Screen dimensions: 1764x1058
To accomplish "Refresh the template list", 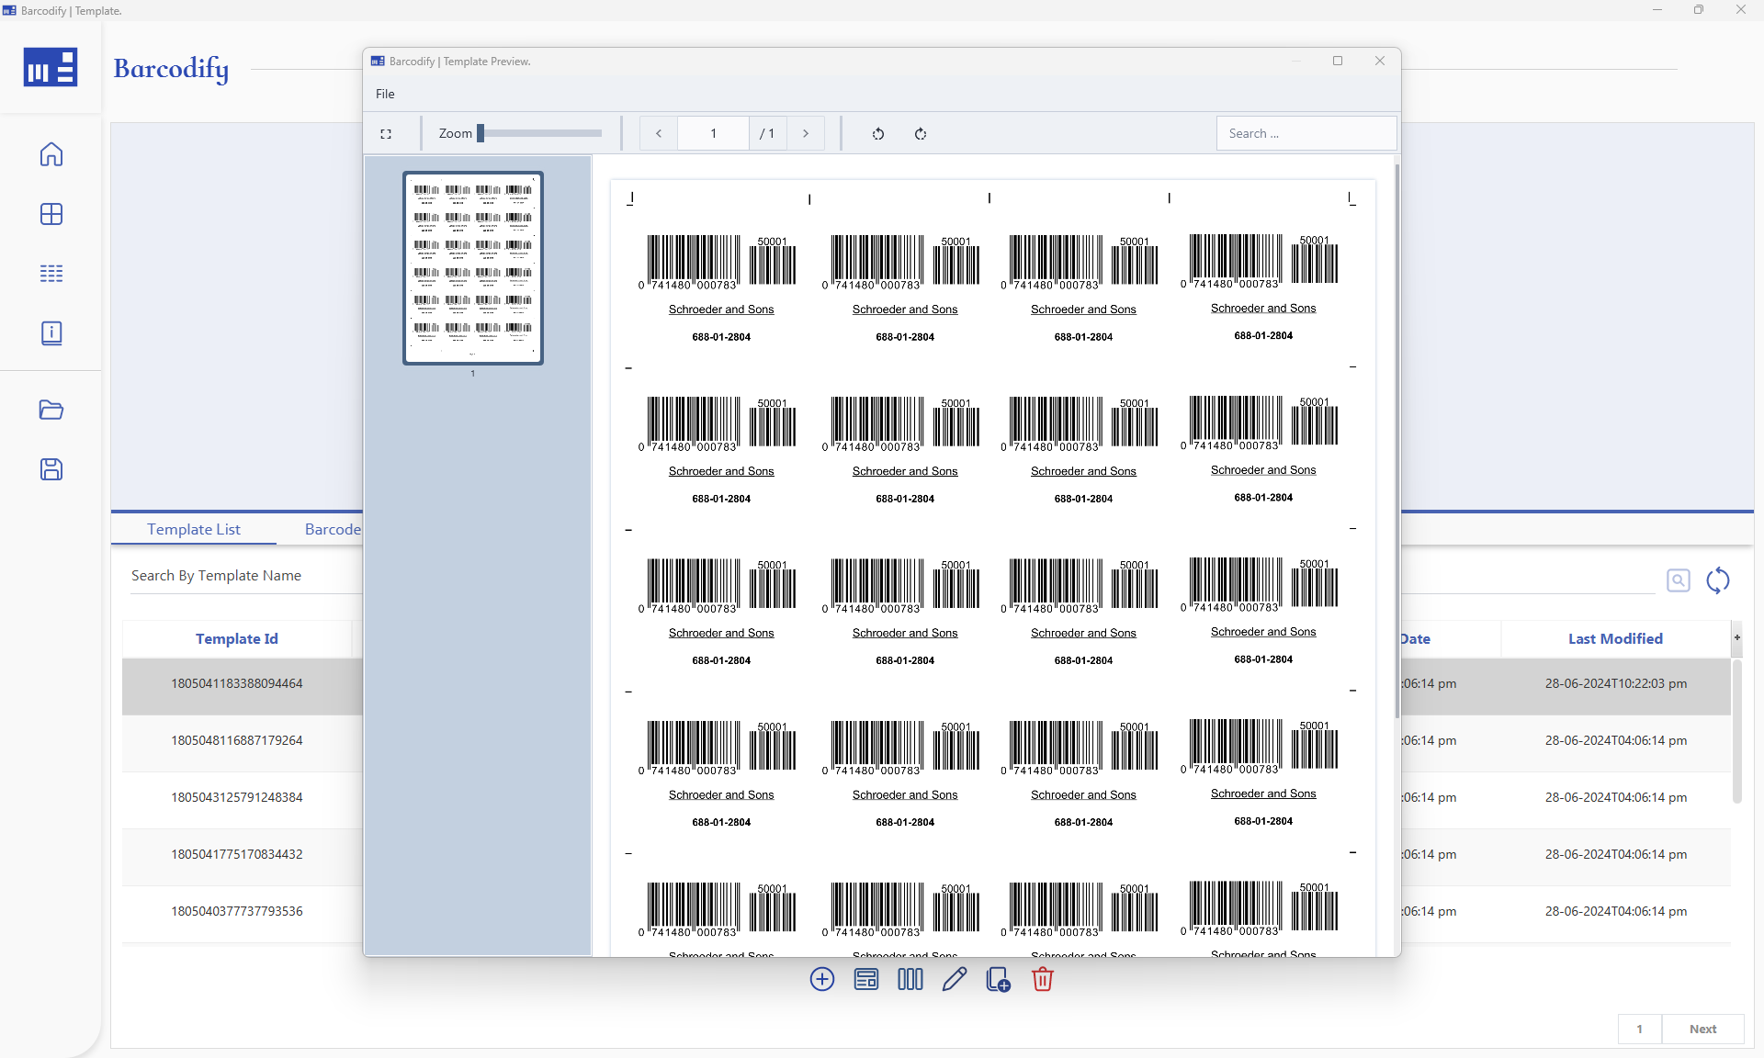I will pos(1719,580).
